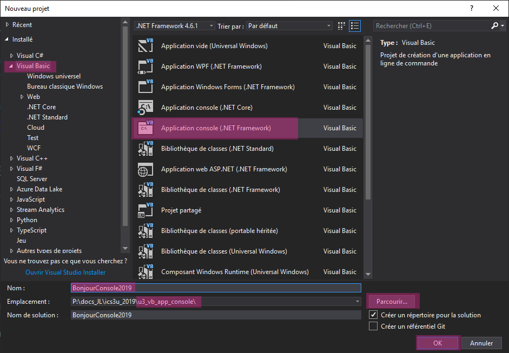
Task: Click the search magnifier icon
Action: (494, 25)
